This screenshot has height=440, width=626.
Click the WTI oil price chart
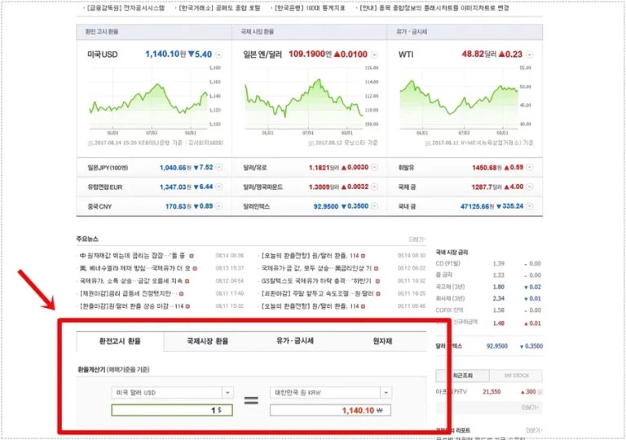465,100
